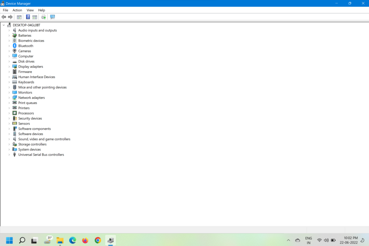Click the Device Manager taskbar icon
Image resolution: width=369 pixels, height=246 pixels.
point(111,240)
